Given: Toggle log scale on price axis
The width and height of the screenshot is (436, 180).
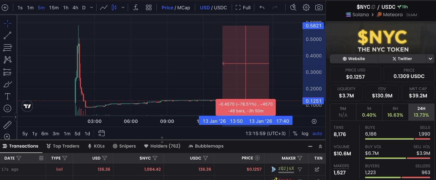Looking at the screenshot, I should [305, 134].
